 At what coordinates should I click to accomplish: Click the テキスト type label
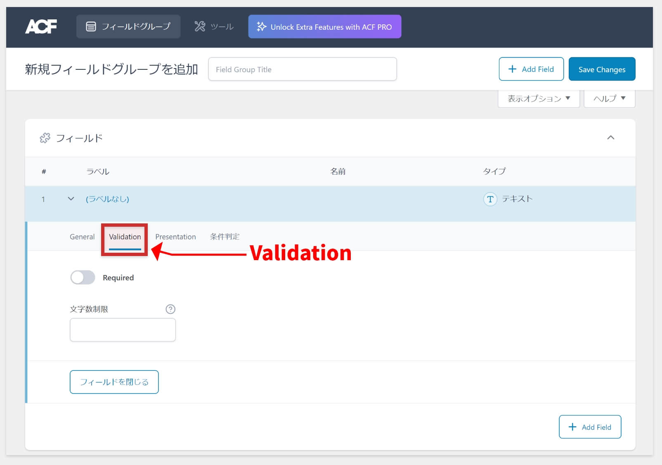coord(517,199)
